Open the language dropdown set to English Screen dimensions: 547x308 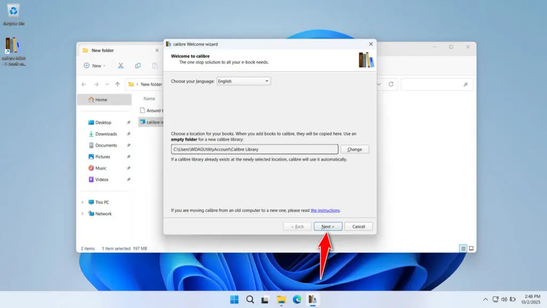(x=244, y=81)
